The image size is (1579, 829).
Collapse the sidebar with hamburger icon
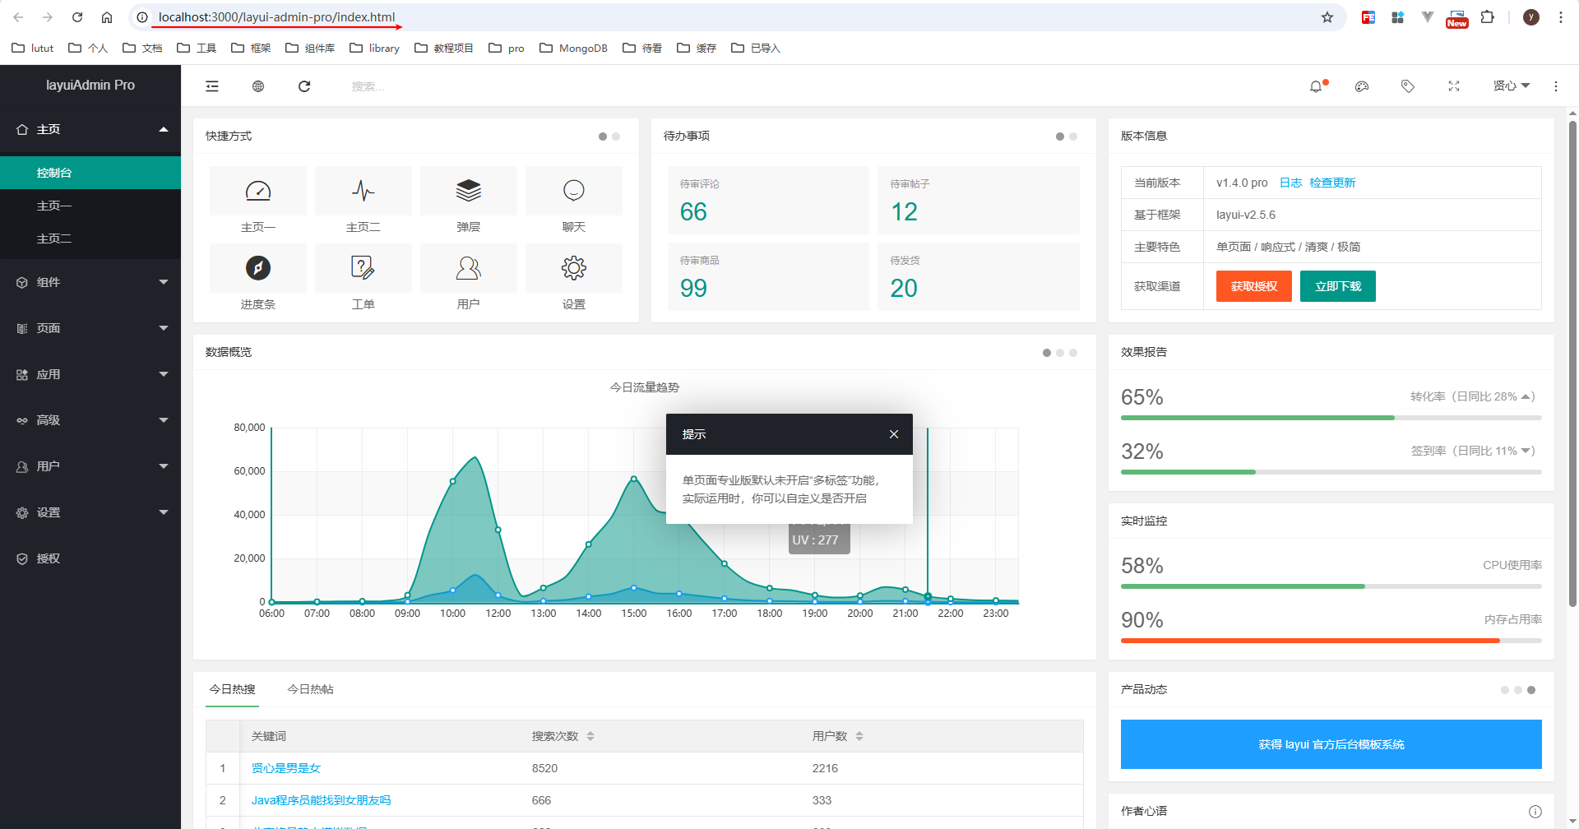click(211, 86)
